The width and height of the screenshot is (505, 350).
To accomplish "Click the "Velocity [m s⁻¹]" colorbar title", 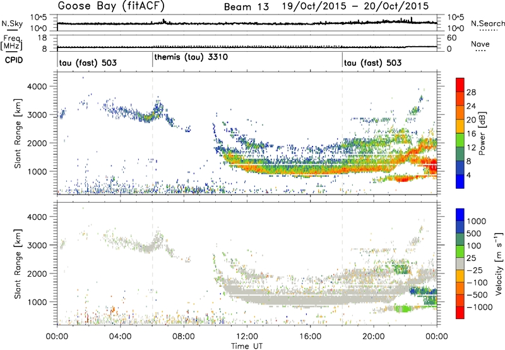I will point(499,263).
